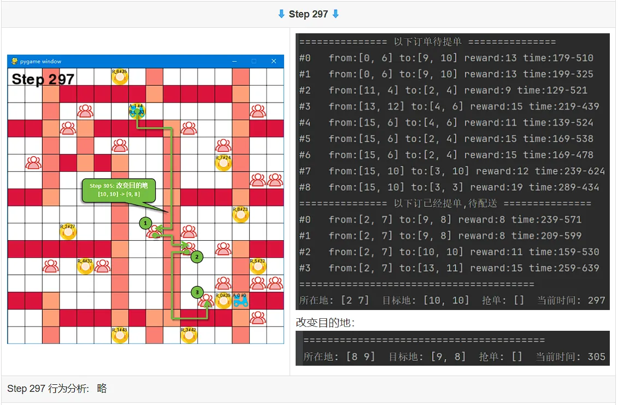
Task: Minimize the pygame window
Action: tap(234, 61)
